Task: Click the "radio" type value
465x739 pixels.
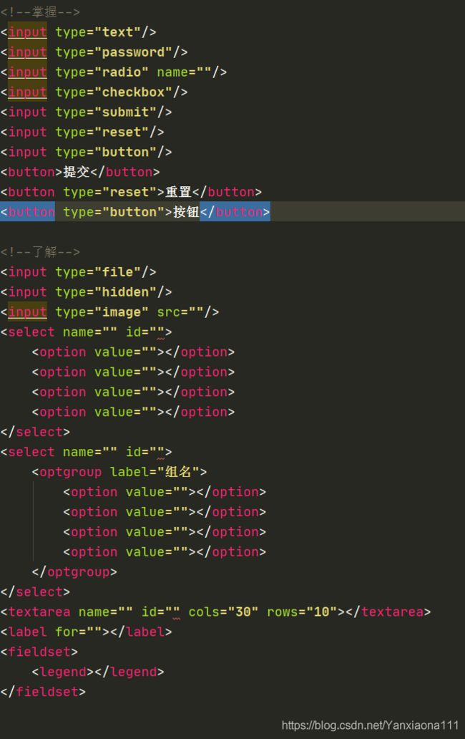Action: 122,72
